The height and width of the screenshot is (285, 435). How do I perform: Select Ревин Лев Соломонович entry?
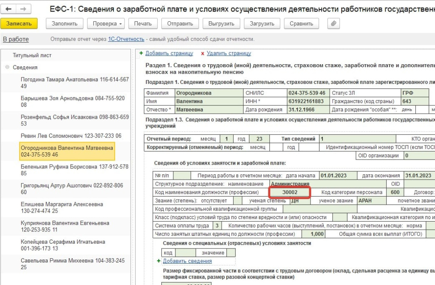pyautogui.click(x=71, y=136)
